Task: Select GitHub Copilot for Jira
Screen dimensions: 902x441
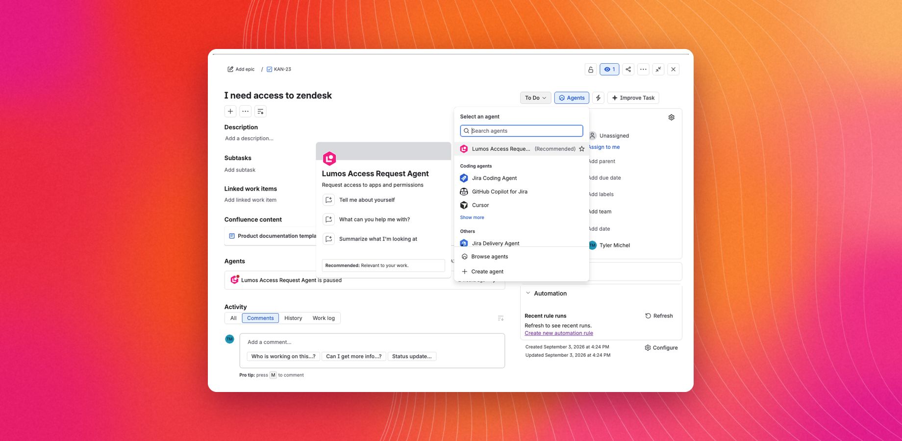Action: 522,192
